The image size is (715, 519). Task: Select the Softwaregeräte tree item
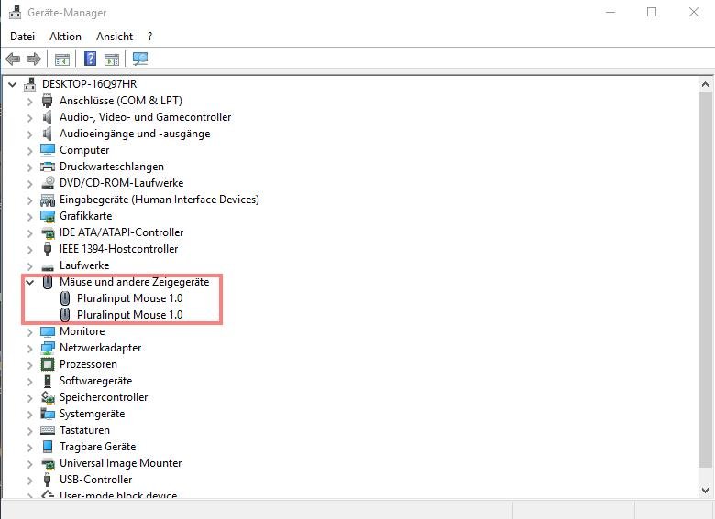point(95,381)
